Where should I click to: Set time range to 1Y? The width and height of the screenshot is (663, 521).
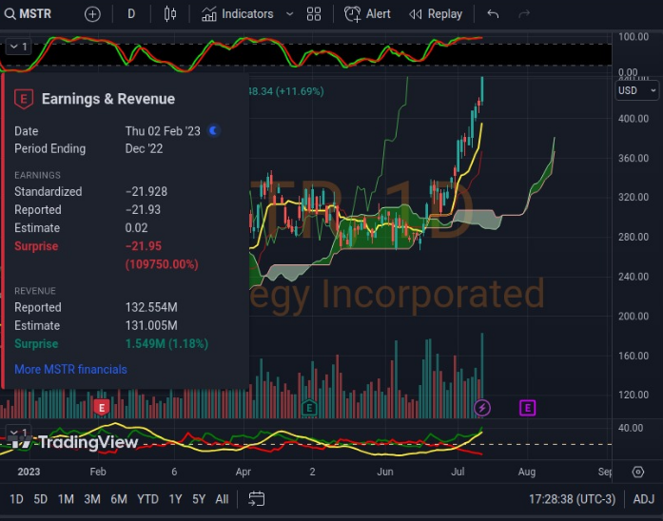175,499
